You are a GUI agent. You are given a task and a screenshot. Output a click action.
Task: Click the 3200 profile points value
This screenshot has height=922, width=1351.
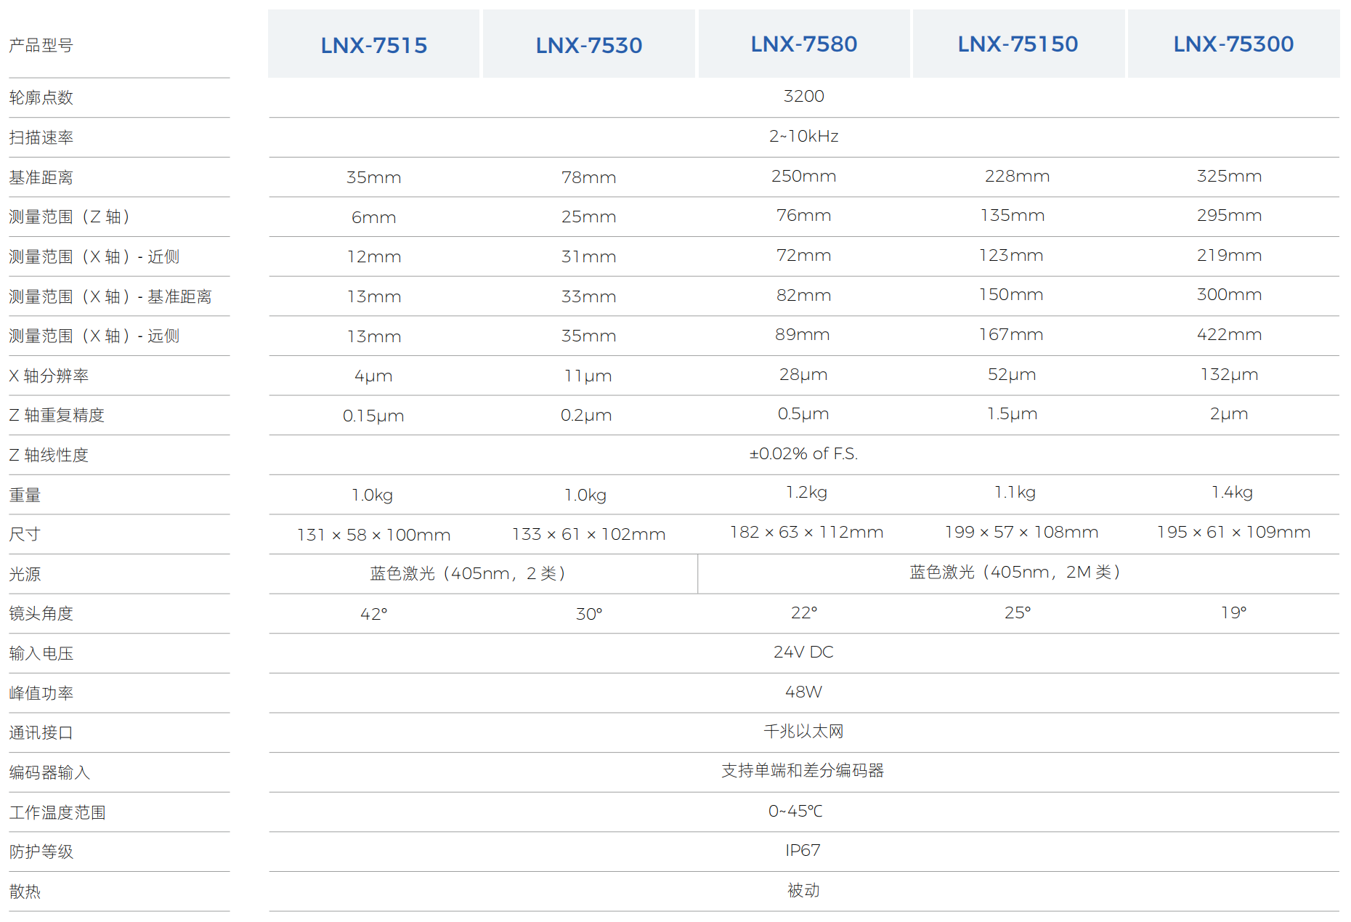pos(803,97)
